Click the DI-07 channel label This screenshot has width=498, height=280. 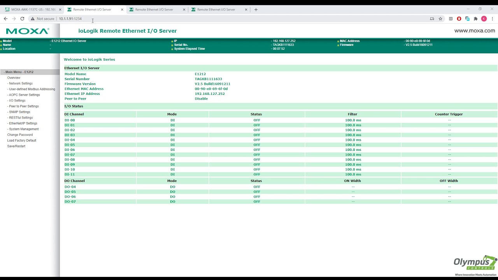[x=70, y=155]
